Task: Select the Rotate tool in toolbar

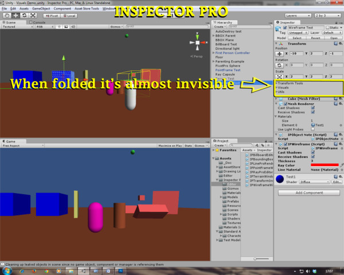Action: 24,15
